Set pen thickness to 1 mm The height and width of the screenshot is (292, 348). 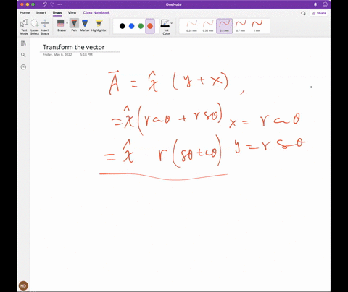(x=257, y=26)
